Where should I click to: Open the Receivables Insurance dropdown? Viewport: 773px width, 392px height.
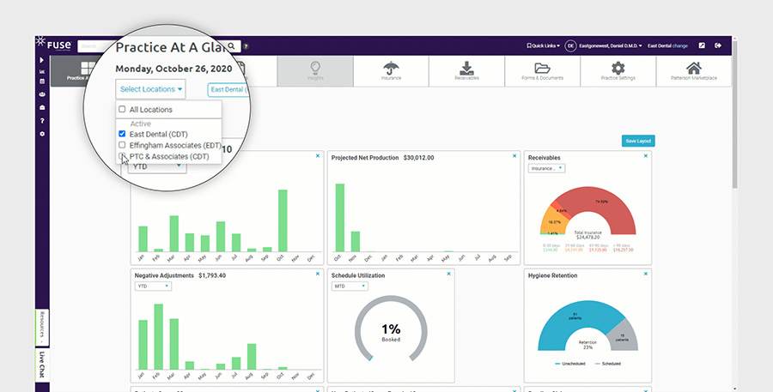[547, 168]
